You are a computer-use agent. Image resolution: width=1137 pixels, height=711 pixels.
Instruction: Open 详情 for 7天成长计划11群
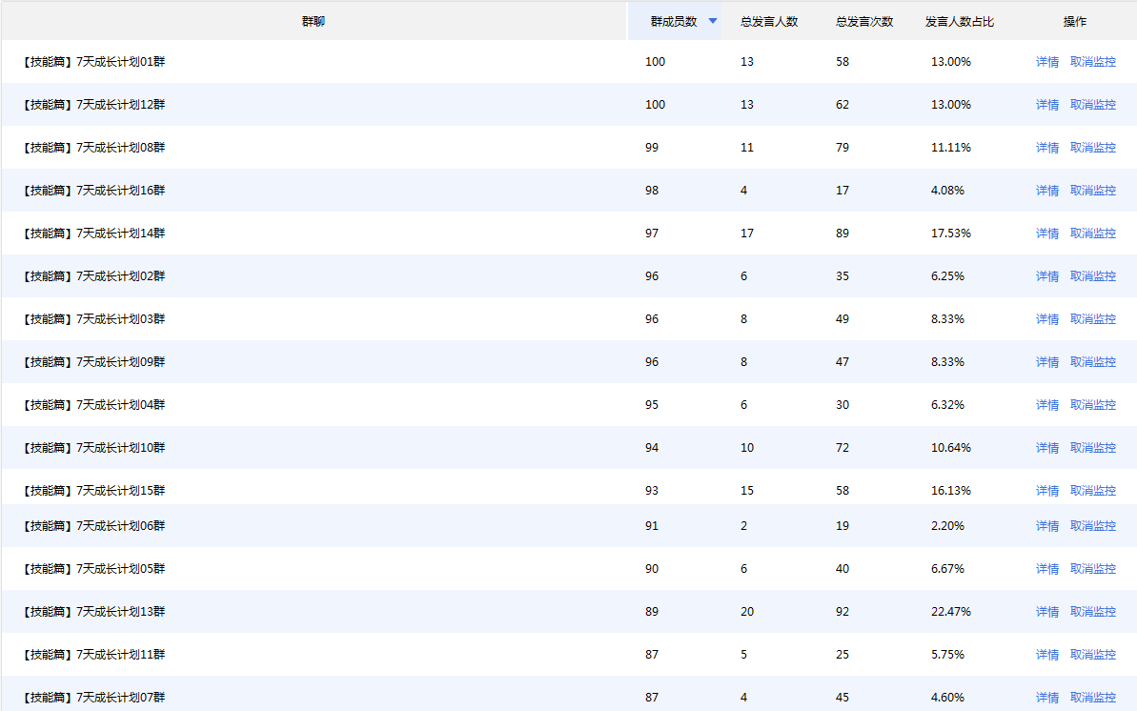[1047, 655]
